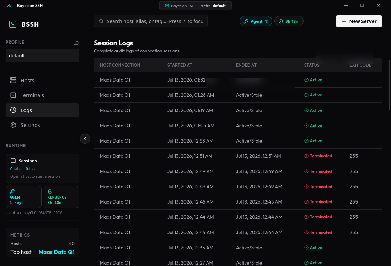Select the session row started 01:05 AM
The height and width of the screenshot is (266, 391).
pyautogui.click(x=238, y=126)
